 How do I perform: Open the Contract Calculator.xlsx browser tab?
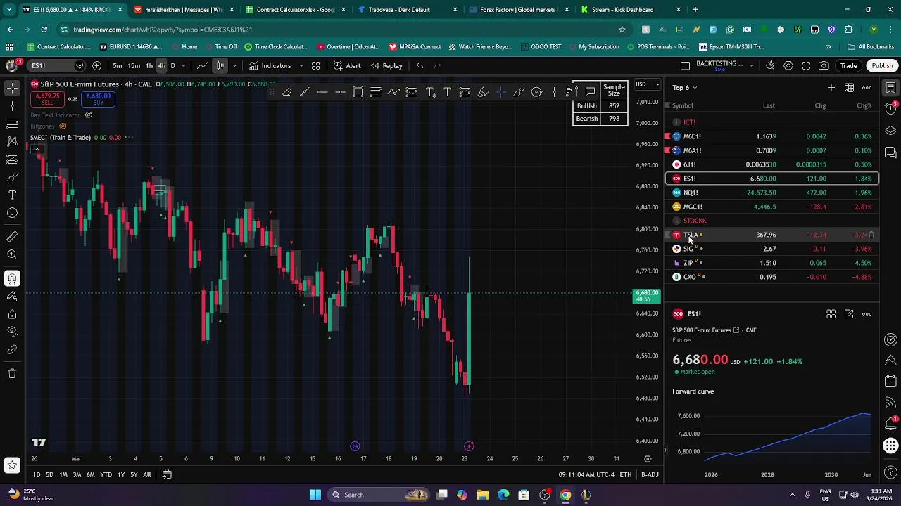pyautogui.click(x=296, y=10)
